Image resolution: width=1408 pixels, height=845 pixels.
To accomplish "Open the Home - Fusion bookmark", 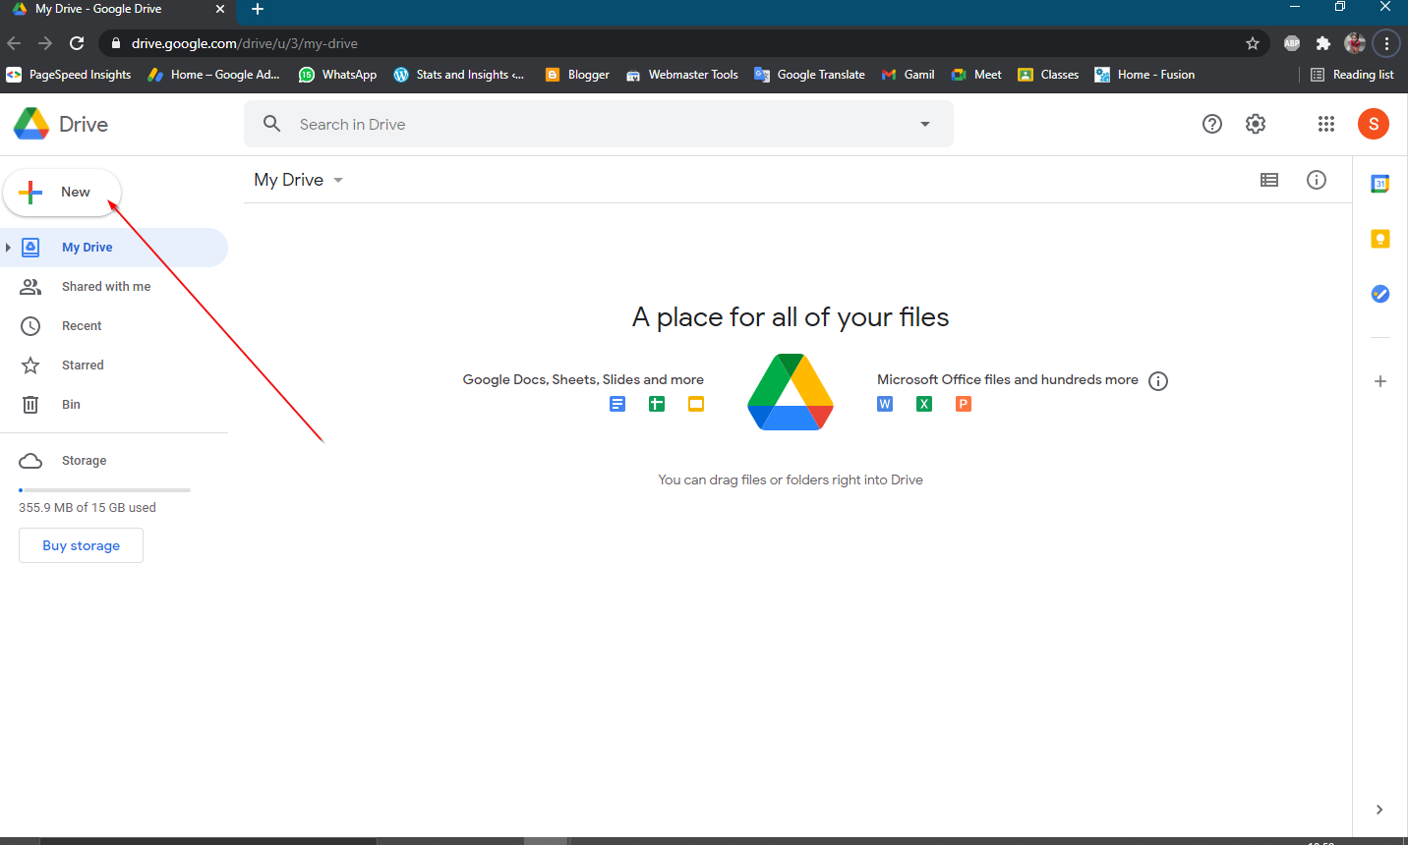I will [1144, 75].
